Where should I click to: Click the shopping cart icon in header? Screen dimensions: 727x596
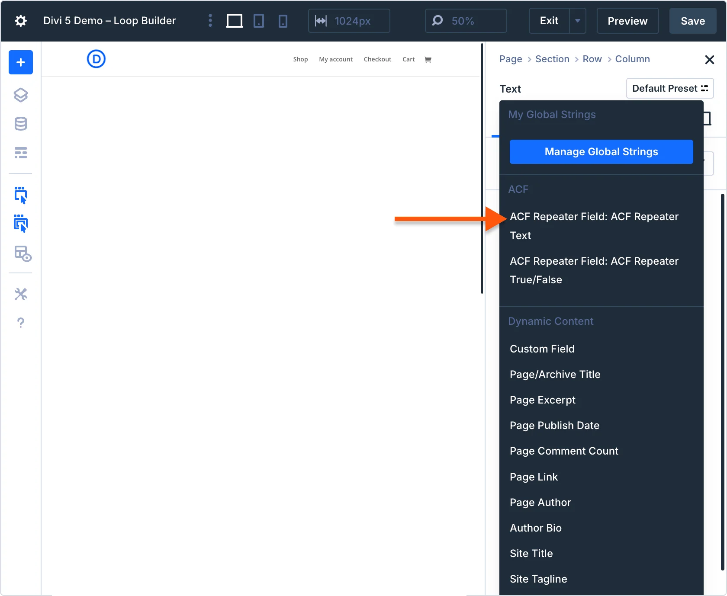(428, 59)
